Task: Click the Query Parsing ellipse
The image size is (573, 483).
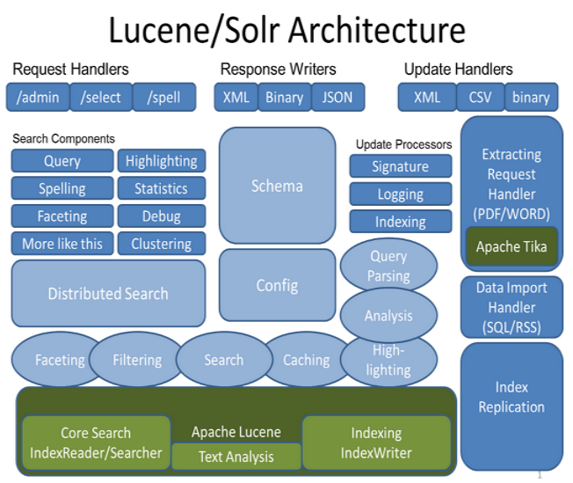Action: (x=388, y=266)
